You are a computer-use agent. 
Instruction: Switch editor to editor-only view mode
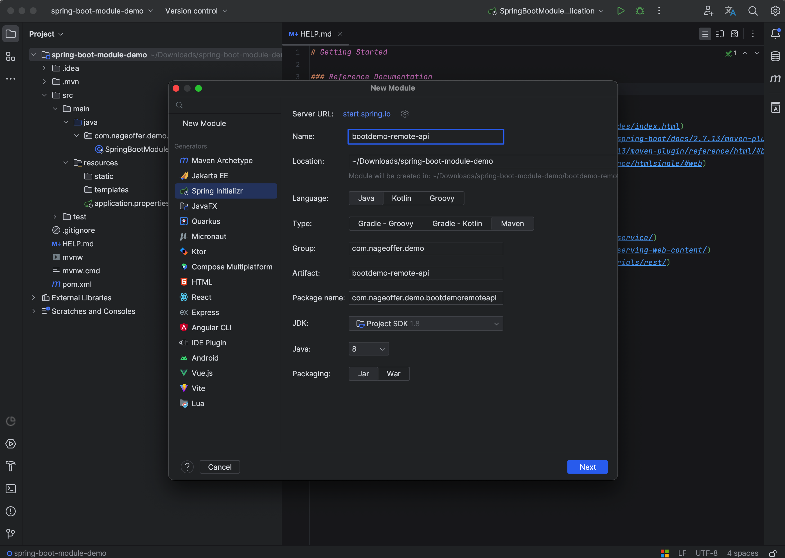[705, 34]
